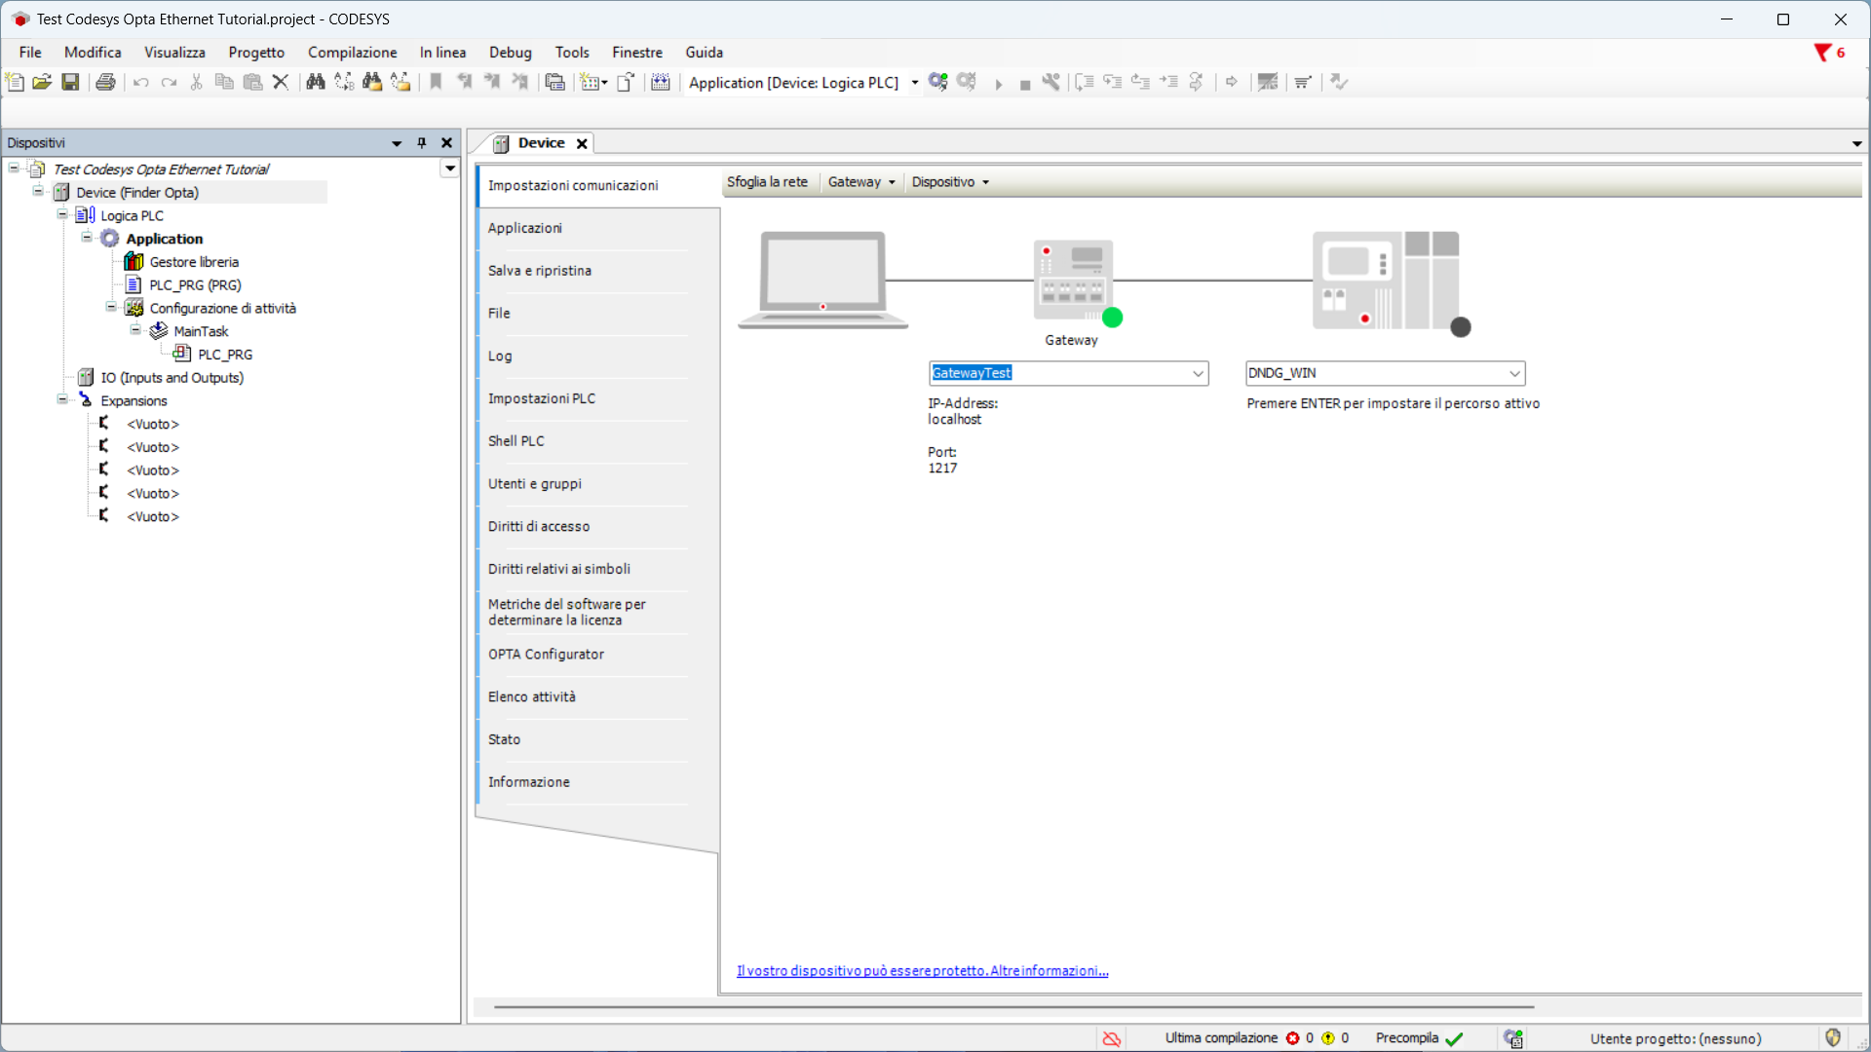
Task: Click the Print icon in the toolbar
Action: (x=105, y=82)
